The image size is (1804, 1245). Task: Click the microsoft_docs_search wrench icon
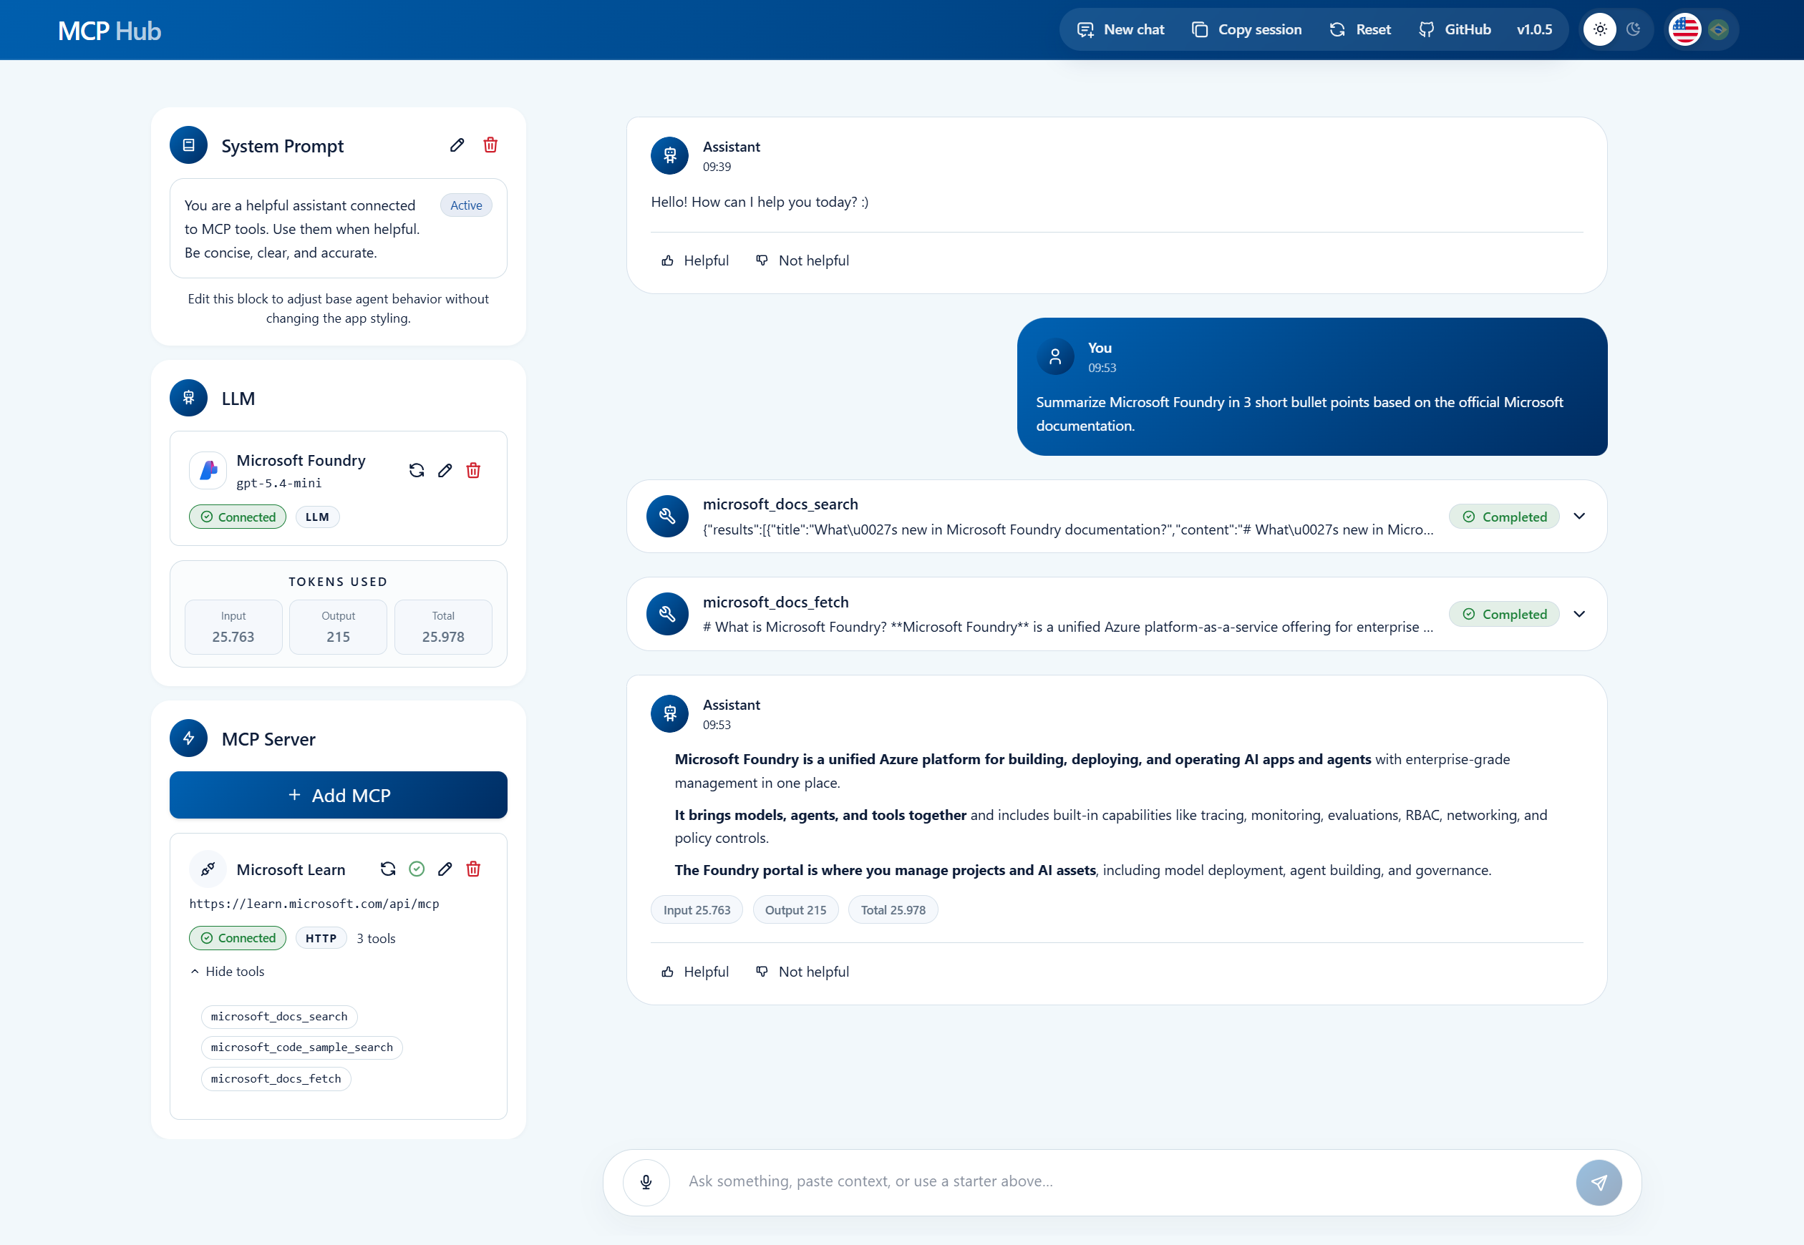(x=667, y=517)
